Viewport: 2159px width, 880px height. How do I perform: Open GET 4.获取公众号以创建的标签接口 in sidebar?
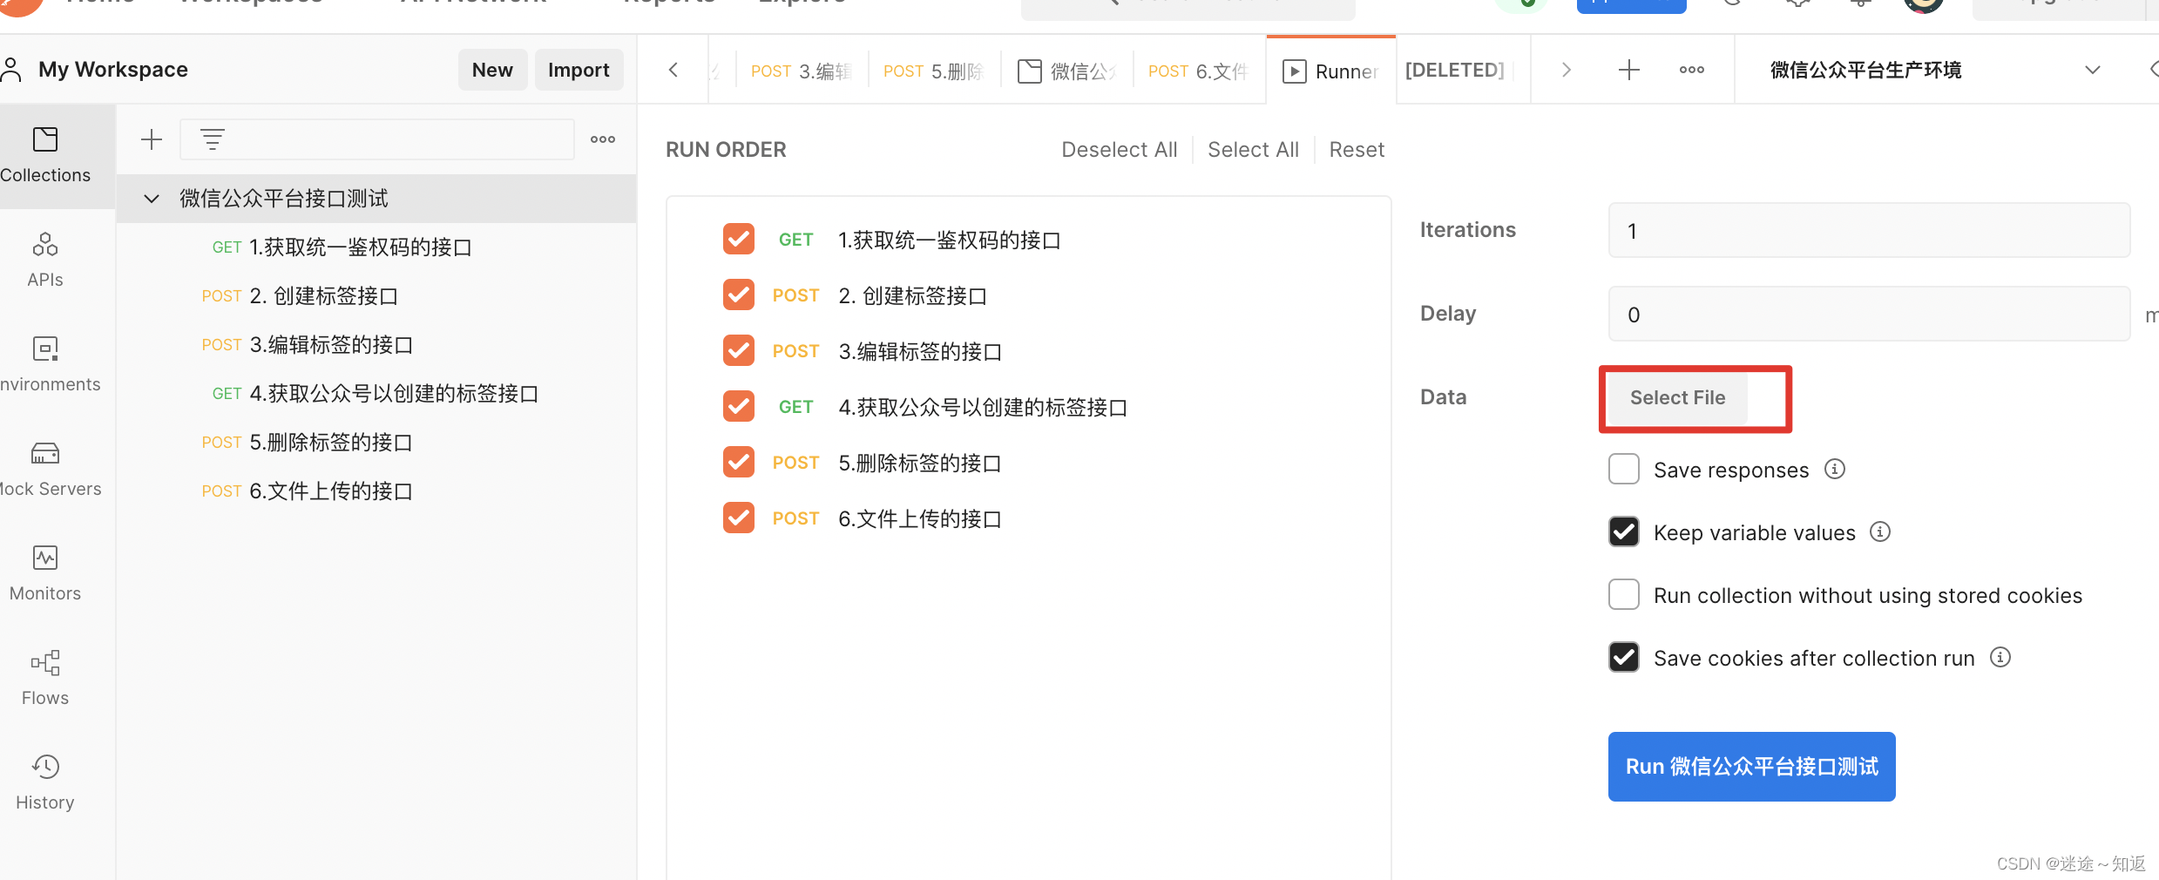click(376, 394)
